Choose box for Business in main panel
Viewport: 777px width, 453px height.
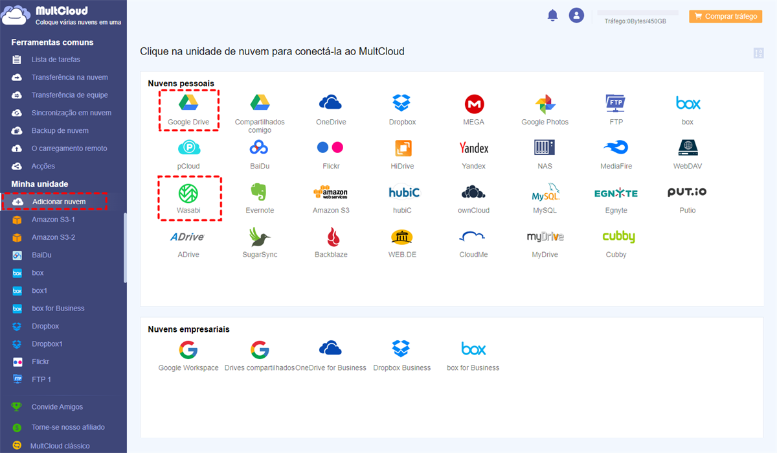pyautogui.click(x=473, y=355)
